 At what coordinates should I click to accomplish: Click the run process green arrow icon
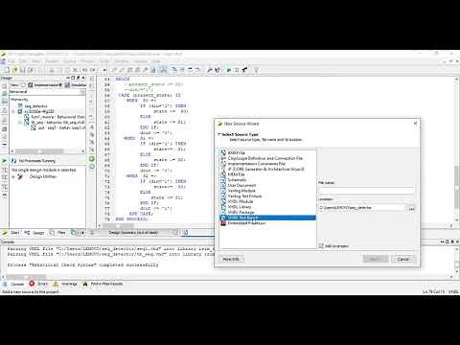pos(5,161)
